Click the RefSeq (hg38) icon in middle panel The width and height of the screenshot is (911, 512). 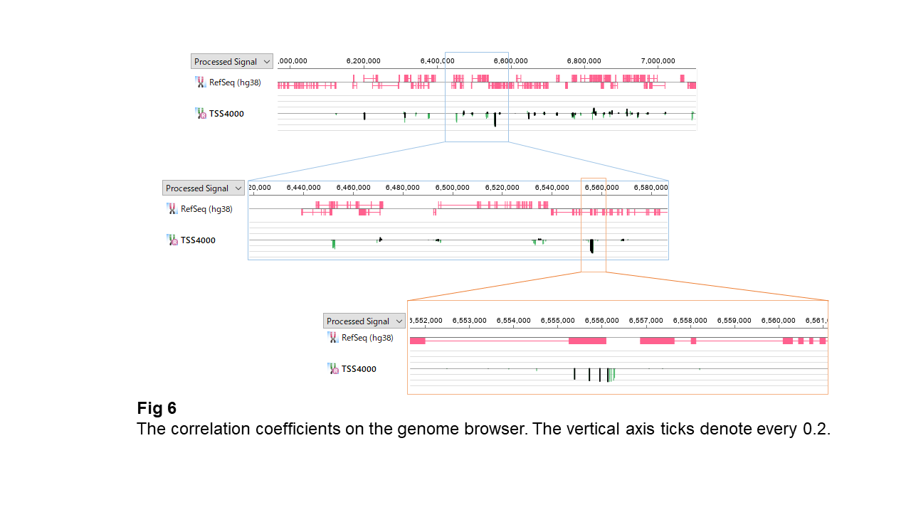[172, 209]
